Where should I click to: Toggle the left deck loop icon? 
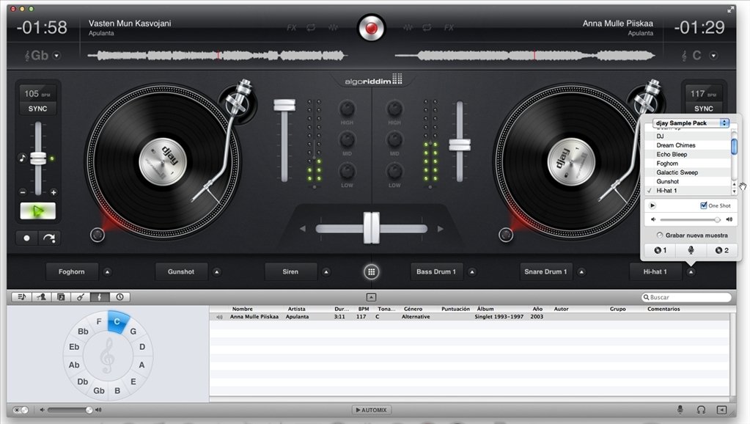click(311, 28)
